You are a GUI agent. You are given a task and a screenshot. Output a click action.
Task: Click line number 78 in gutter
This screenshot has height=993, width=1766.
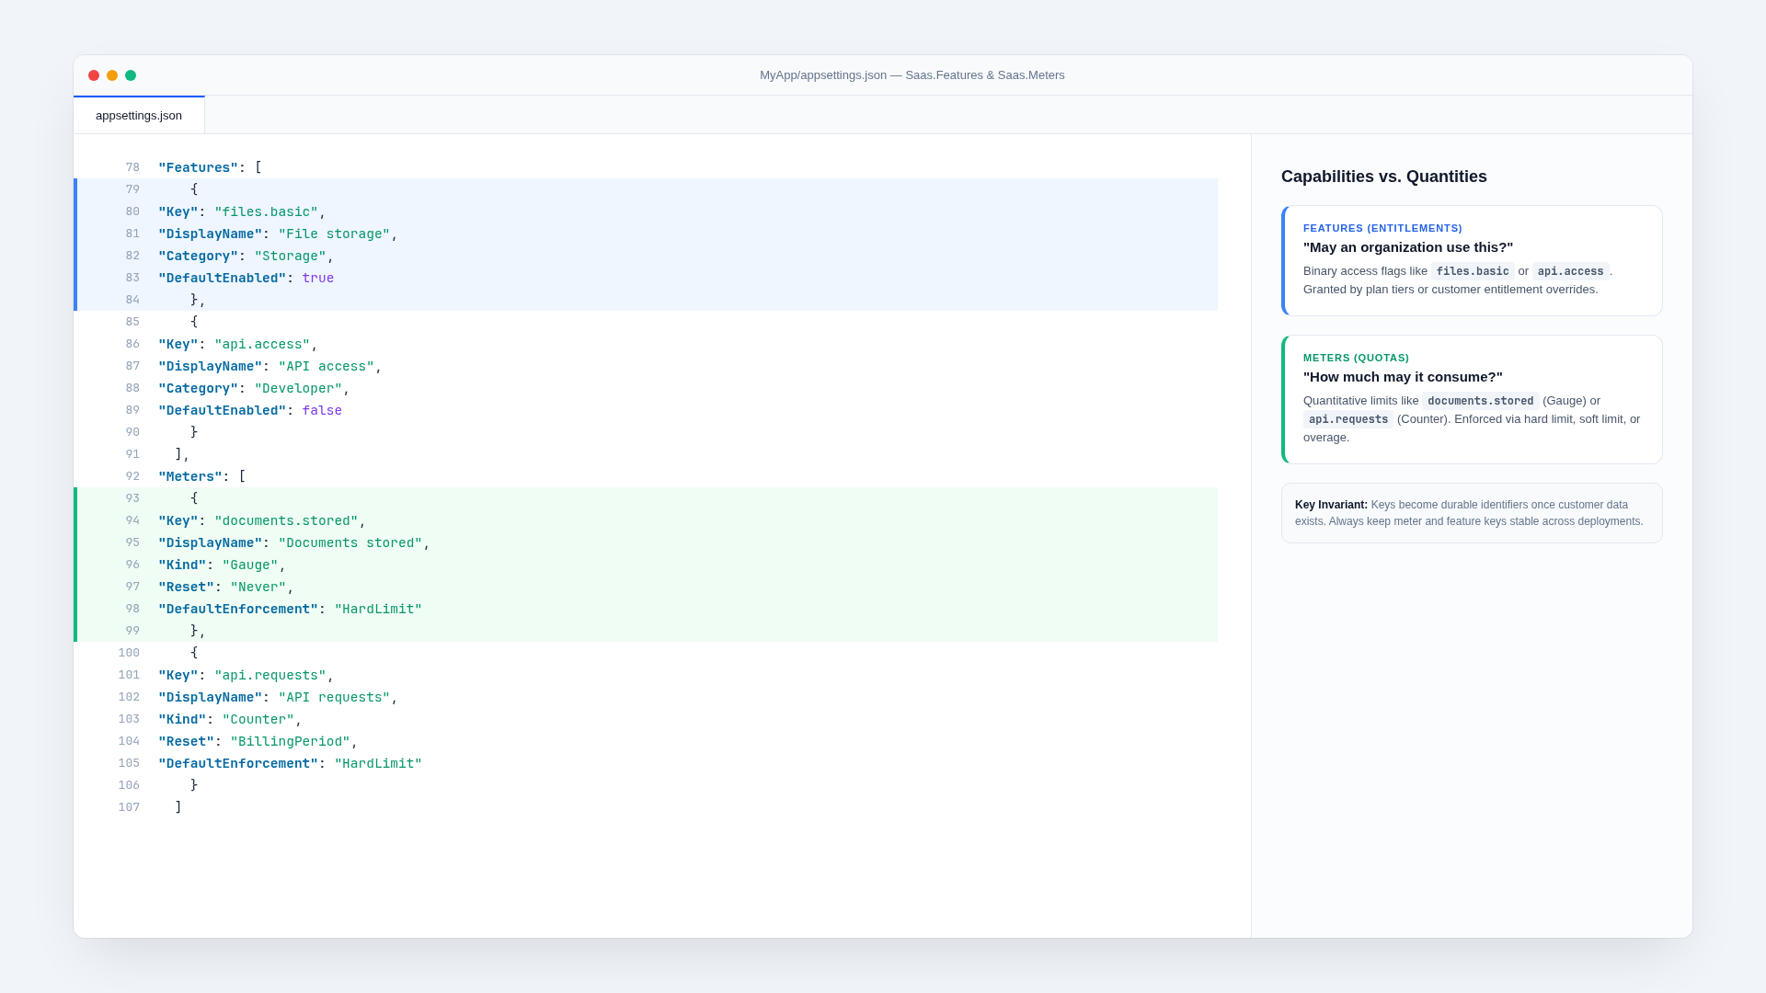tap(132, 167)
